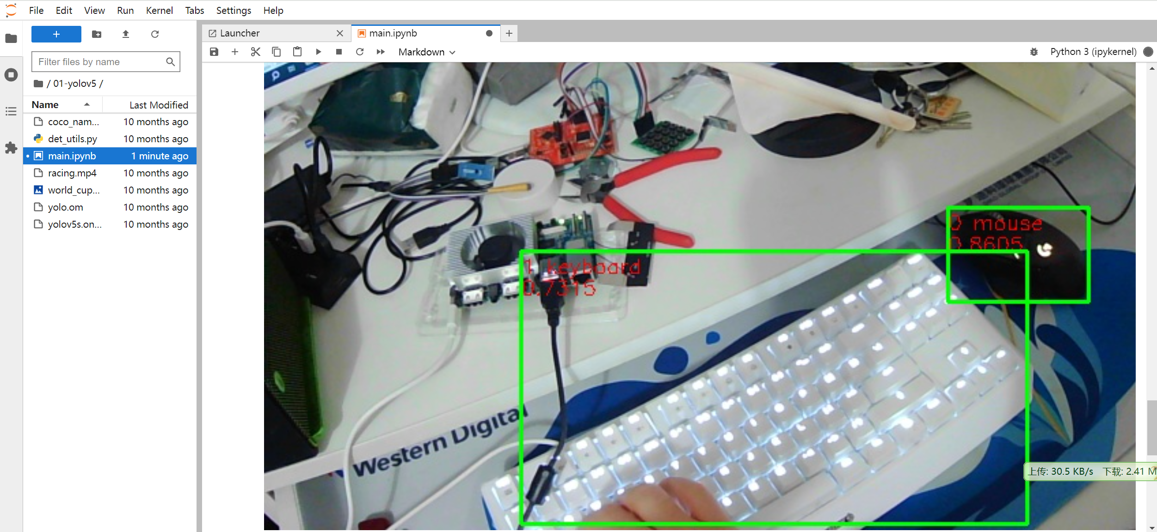Click the Run menu in the menu bar
1157x532 pixels.
[x=124, y=10]
